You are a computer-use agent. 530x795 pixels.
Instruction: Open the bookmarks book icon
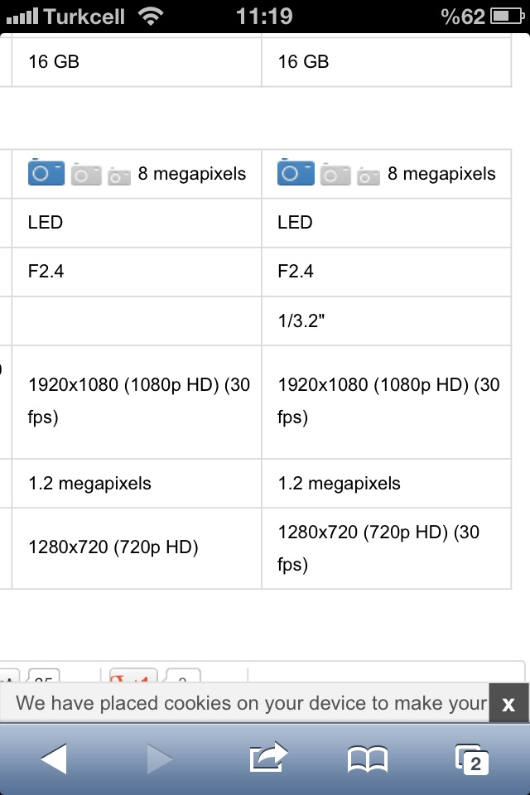368,759
